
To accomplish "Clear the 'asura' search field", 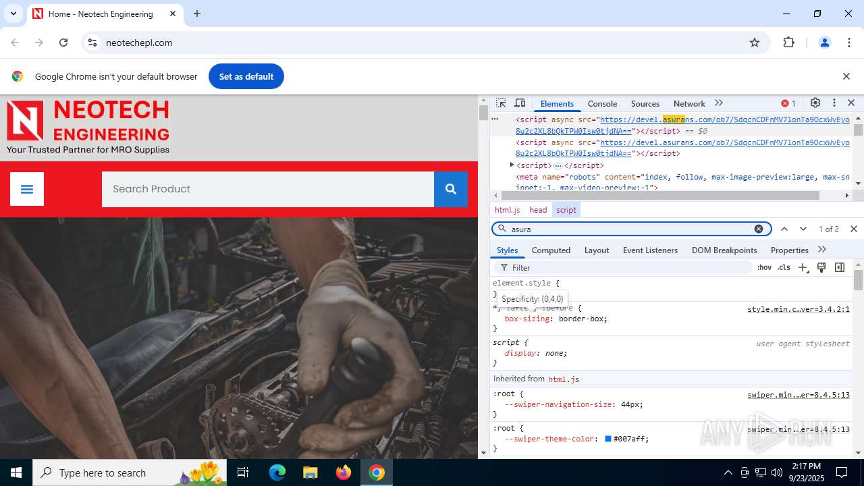I will pyautogui.click(x=759, y=229).
